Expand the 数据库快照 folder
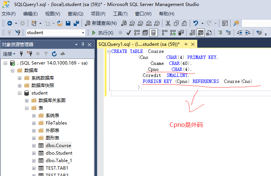Image resolution: width=271 pixels, height=176 pixels. click(19, 86)
